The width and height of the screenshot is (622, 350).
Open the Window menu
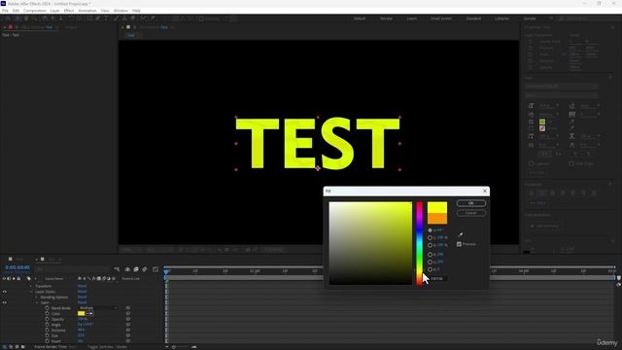121,11
